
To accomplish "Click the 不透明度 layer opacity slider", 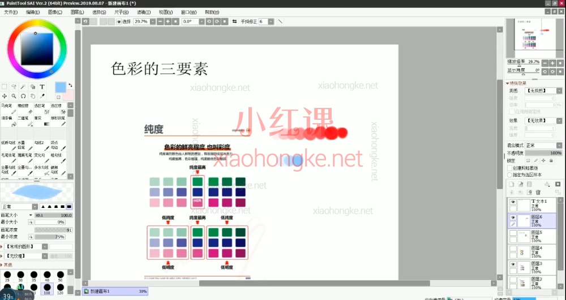I will pos(543,153).
